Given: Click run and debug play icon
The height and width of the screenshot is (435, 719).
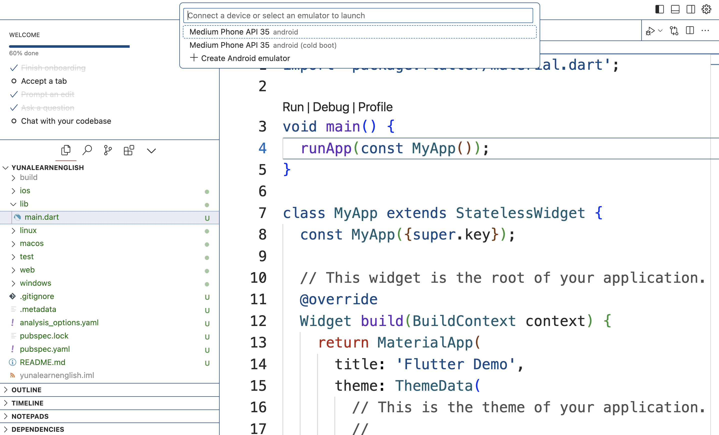Looking at the screenshot, I should 650,31.
